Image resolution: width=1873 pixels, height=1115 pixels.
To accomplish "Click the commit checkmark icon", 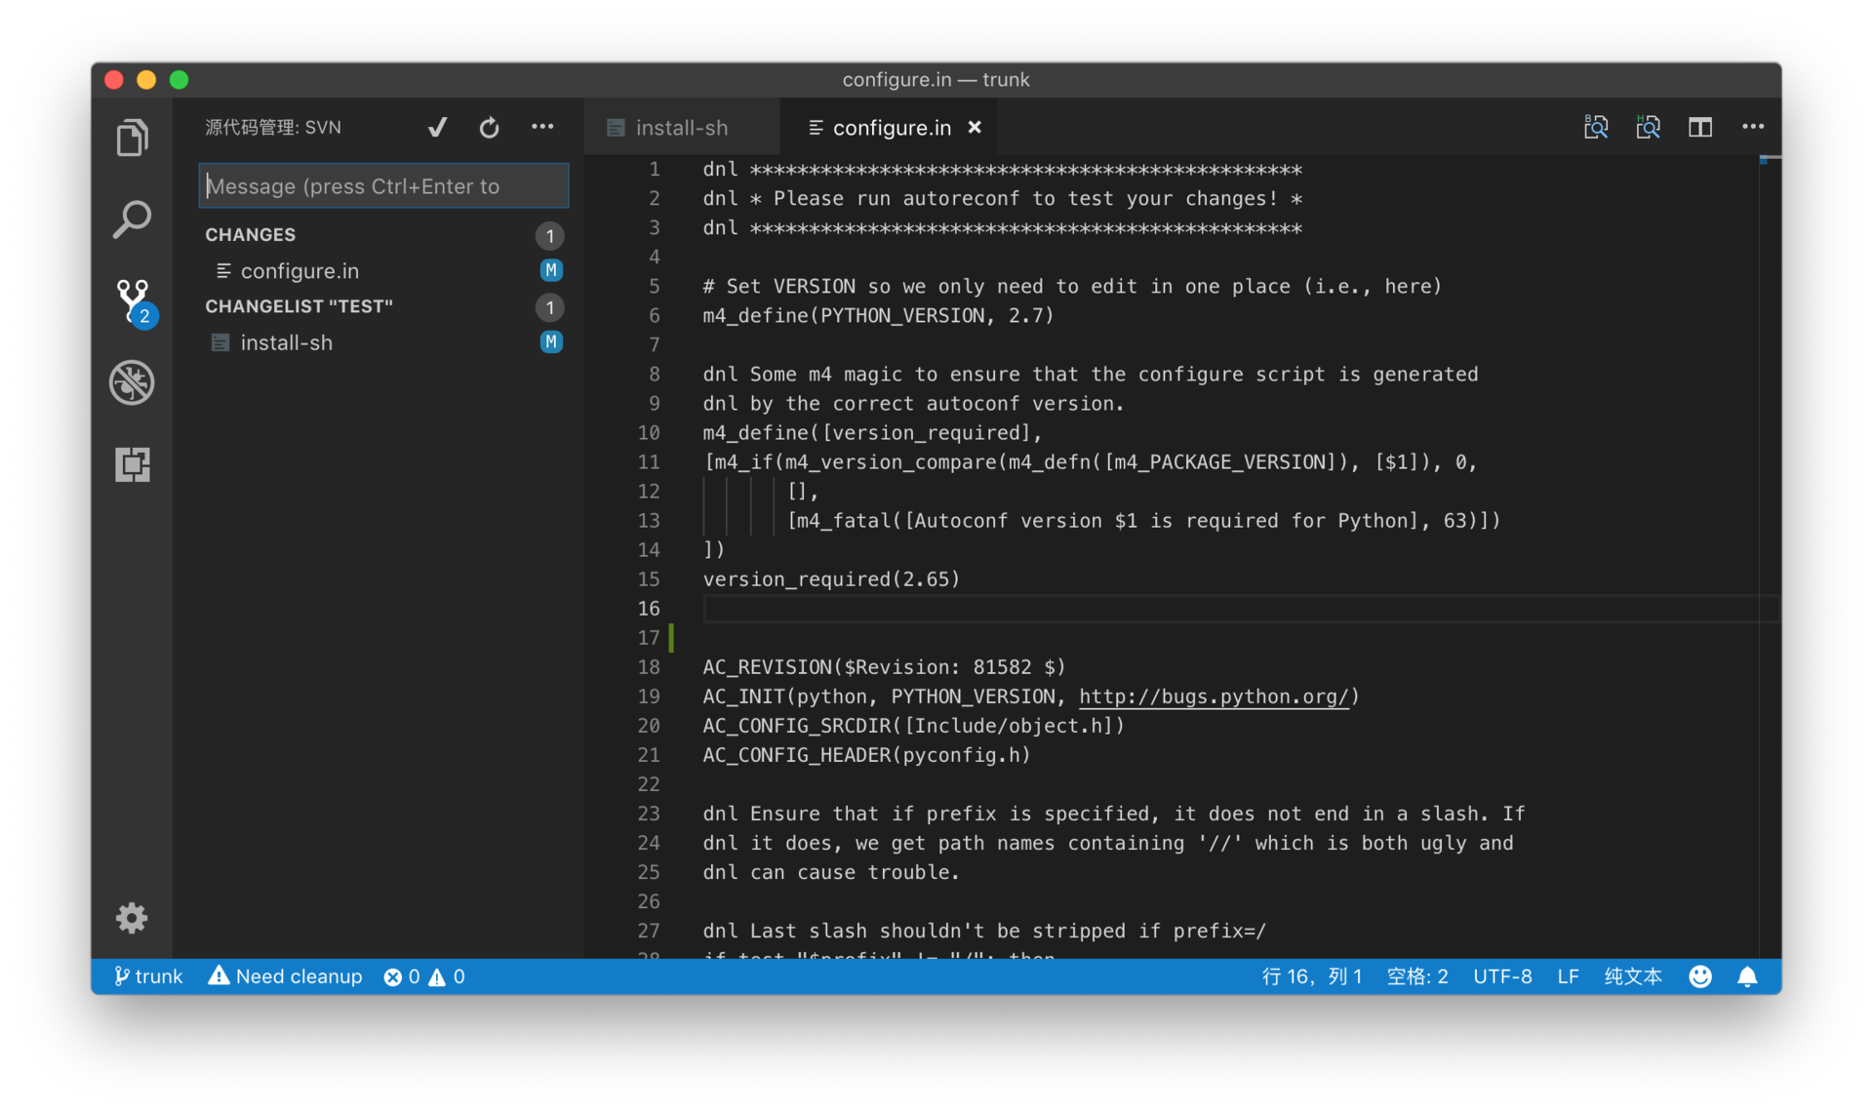I will 437,128.
